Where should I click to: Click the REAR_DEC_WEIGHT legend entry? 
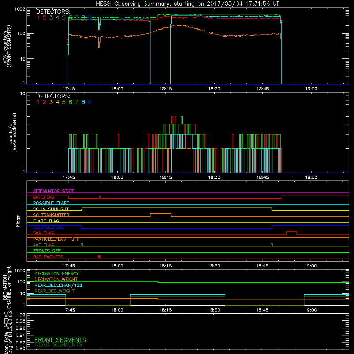(54, 291)
